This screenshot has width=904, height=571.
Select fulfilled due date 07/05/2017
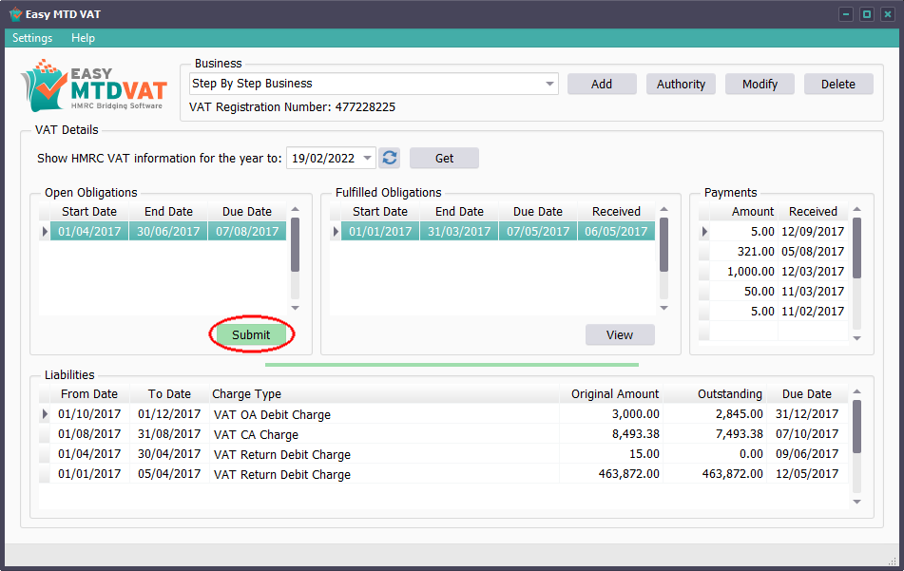[x=538, y=232]
